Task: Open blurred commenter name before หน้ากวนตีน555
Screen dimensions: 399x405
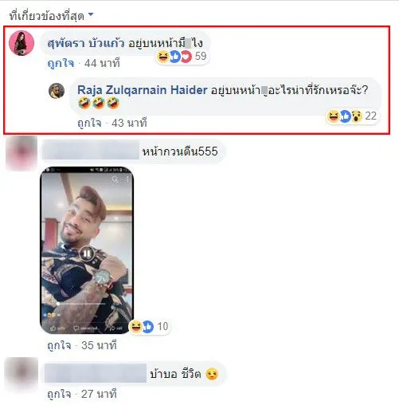Action: (x=91, y=151)
